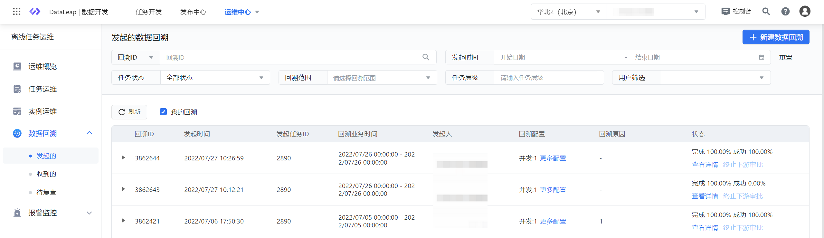Switch to the 发布中心 tab
Screen dimensions: 824x238
[x=193, y=12]
